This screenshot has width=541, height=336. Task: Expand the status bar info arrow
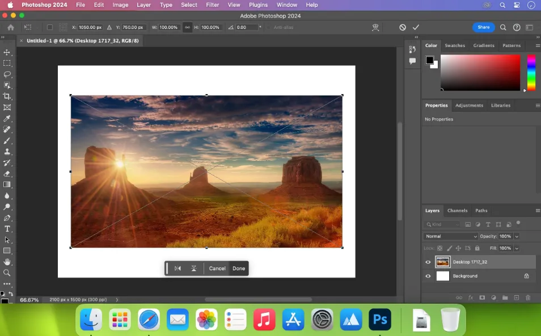(x=117, y=300)
